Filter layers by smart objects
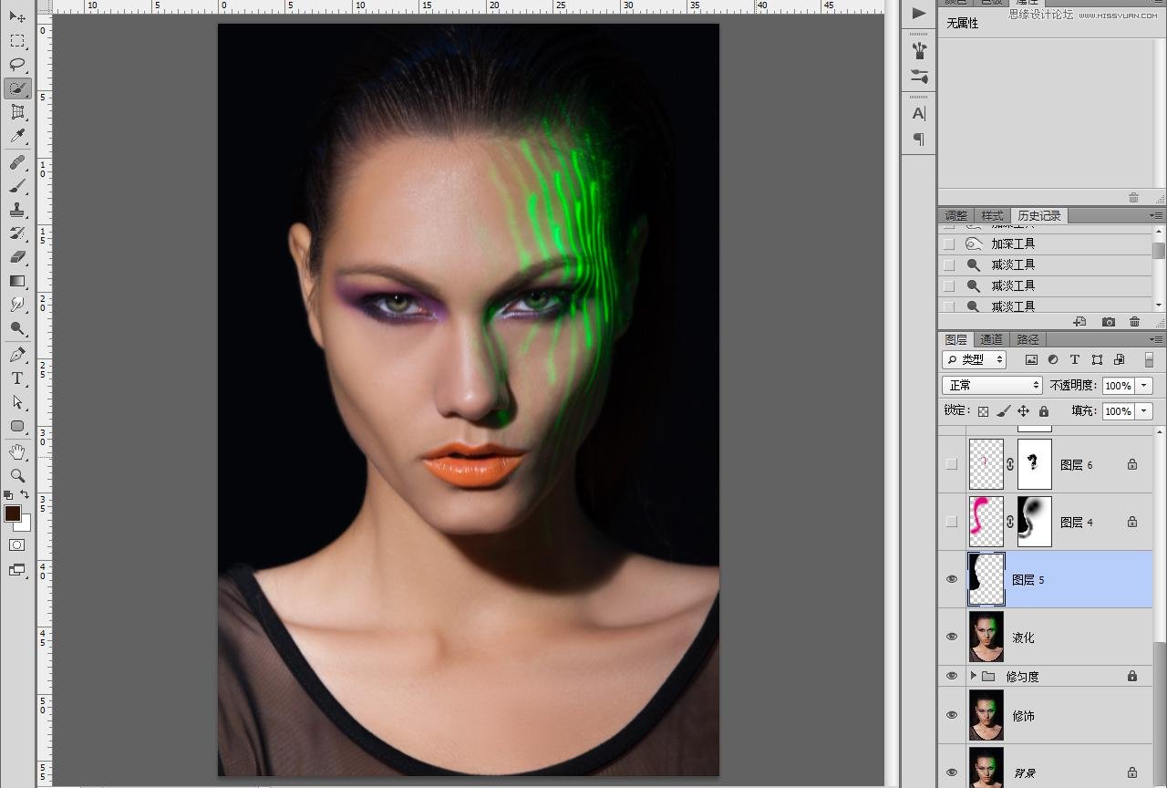1167x788 pixels. coord(1120,360)
